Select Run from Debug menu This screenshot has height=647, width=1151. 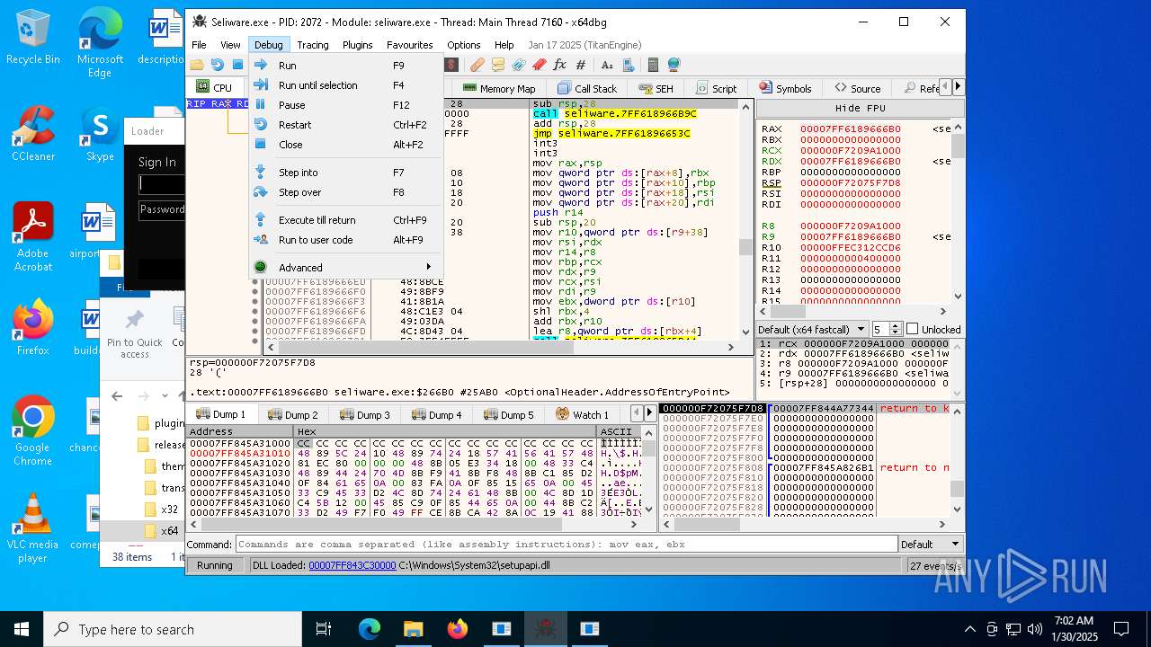point(345,66)
